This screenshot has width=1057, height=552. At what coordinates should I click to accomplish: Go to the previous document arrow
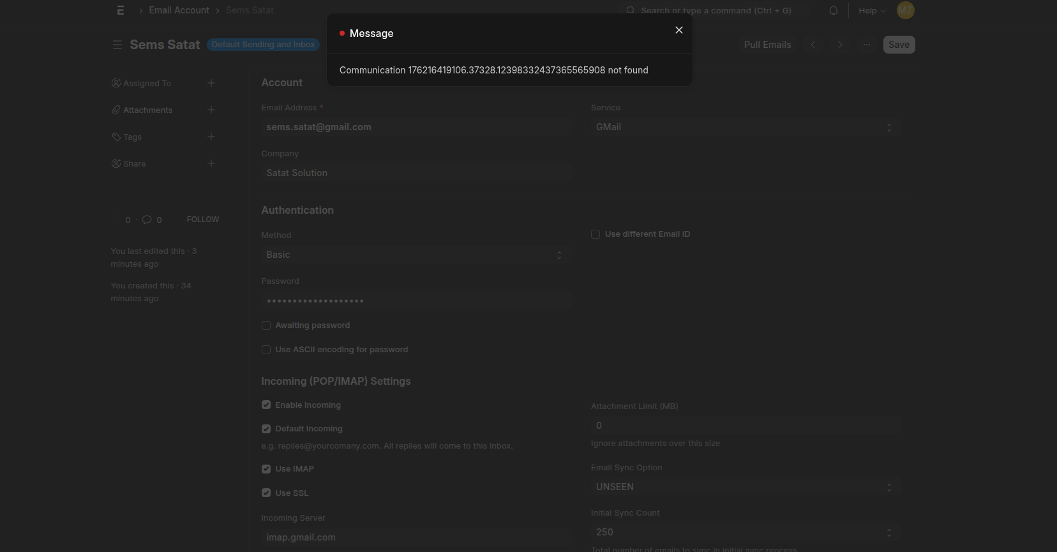(813, 45)
